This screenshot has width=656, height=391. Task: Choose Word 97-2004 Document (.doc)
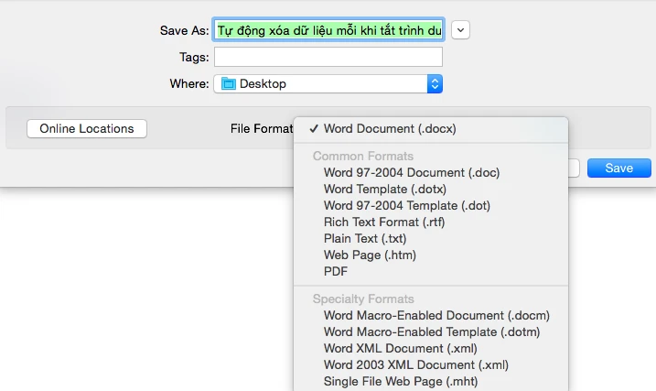click(x=431, y=172)
